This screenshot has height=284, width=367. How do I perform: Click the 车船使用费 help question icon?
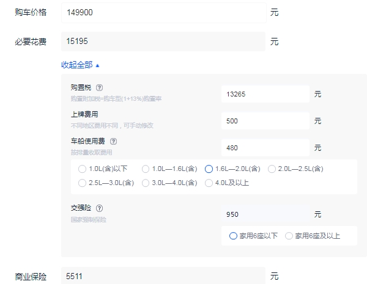[113, 142]
